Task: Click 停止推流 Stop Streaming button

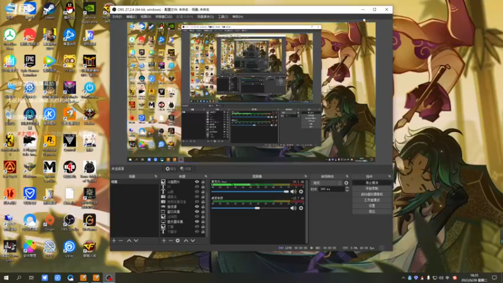Action: 372,182
